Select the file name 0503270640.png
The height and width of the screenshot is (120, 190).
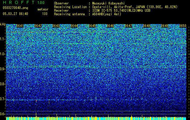coord(15,8)
